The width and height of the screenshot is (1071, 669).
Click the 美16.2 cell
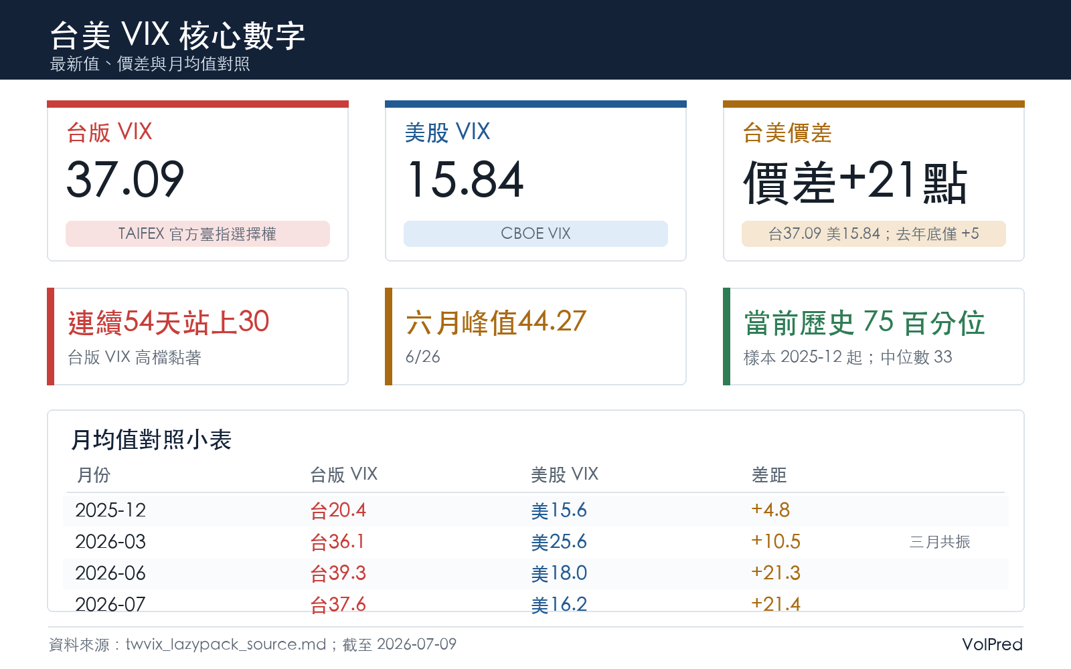559,604
